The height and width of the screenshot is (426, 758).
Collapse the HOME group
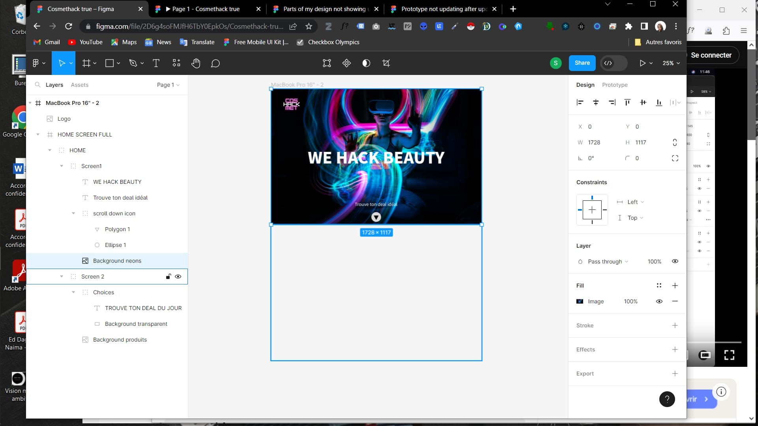coord(50,150)
